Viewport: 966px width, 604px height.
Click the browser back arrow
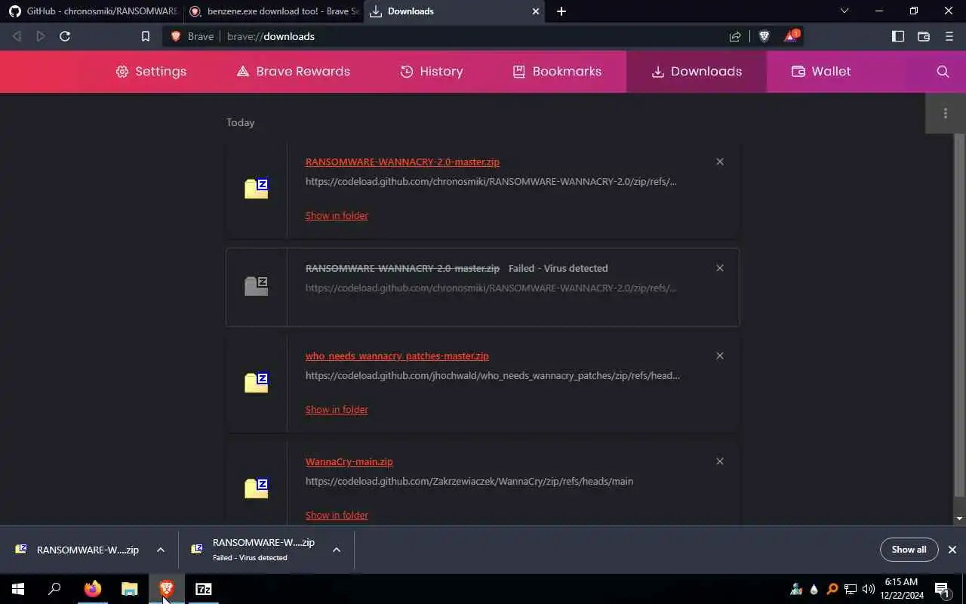[17, 36]
